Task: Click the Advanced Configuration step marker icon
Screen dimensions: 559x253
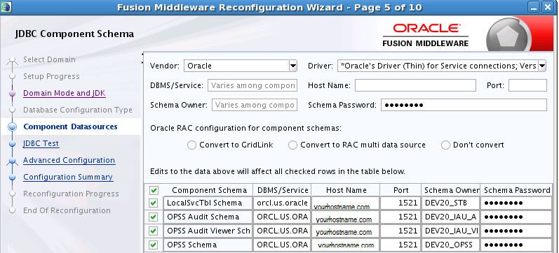Action: [x=13, y=161]
